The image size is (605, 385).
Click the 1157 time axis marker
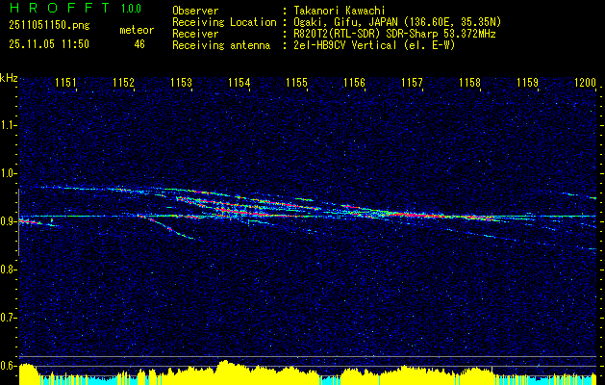[412, 83]
